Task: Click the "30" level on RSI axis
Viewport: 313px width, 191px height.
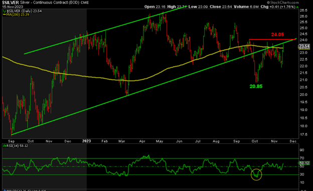Action: pyautogui.click(x=302, y=174)
